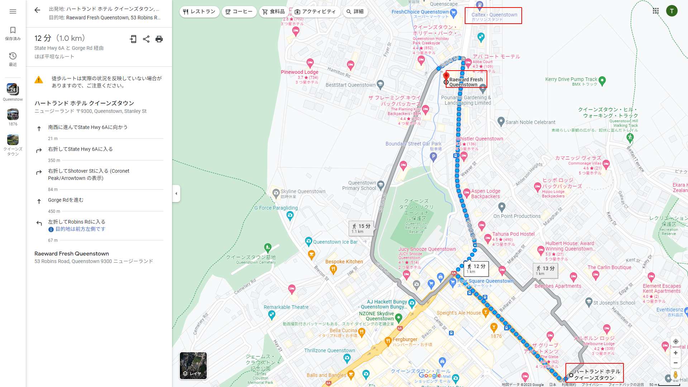
Task: Open Four Square Queenstown label
Action: pos(485,281)
